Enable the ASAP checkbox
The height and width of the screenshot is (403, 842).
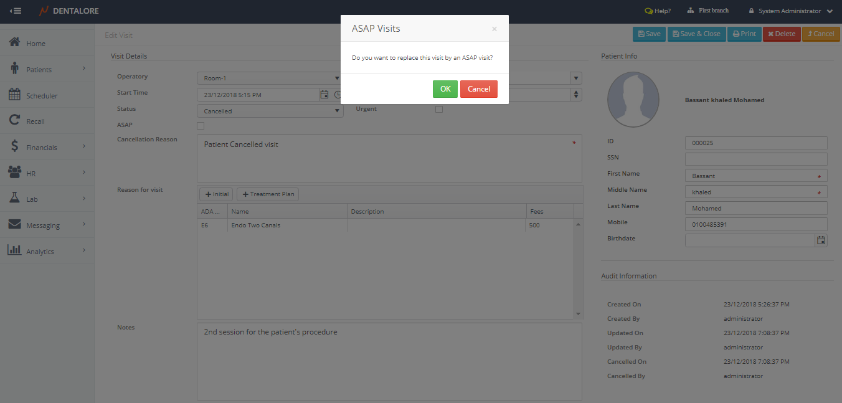tap(201, 126)
